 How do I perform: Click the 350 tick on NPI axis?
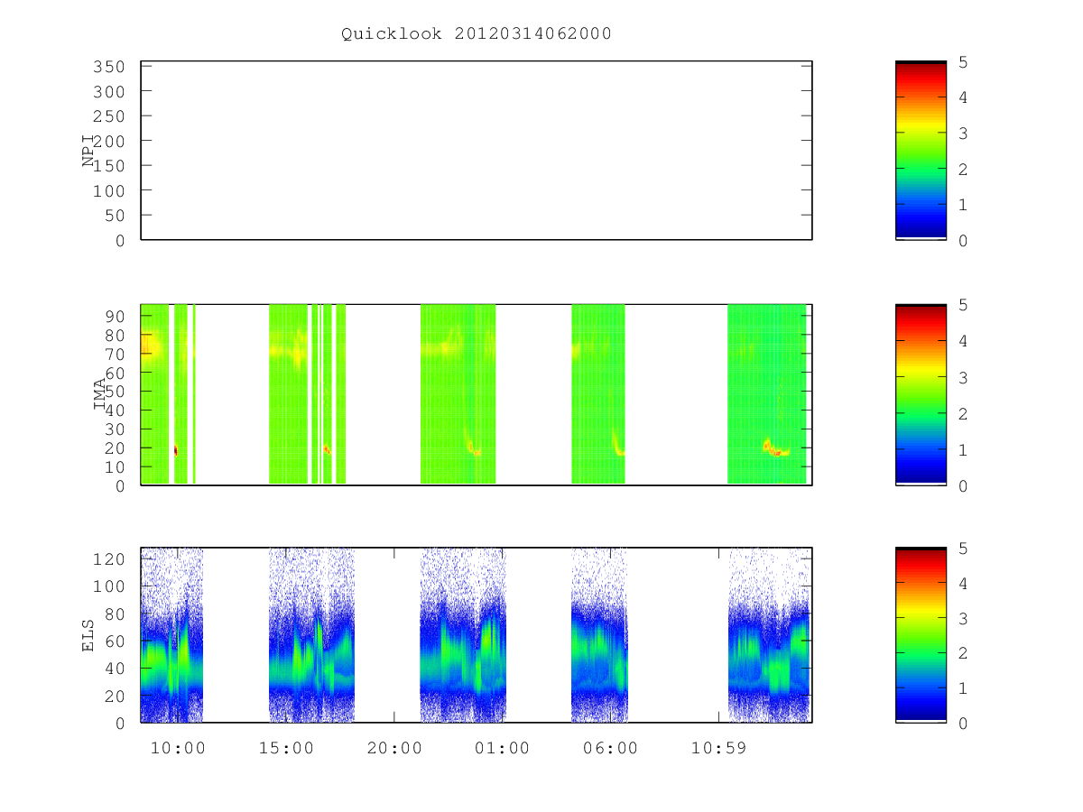(109, 67)
